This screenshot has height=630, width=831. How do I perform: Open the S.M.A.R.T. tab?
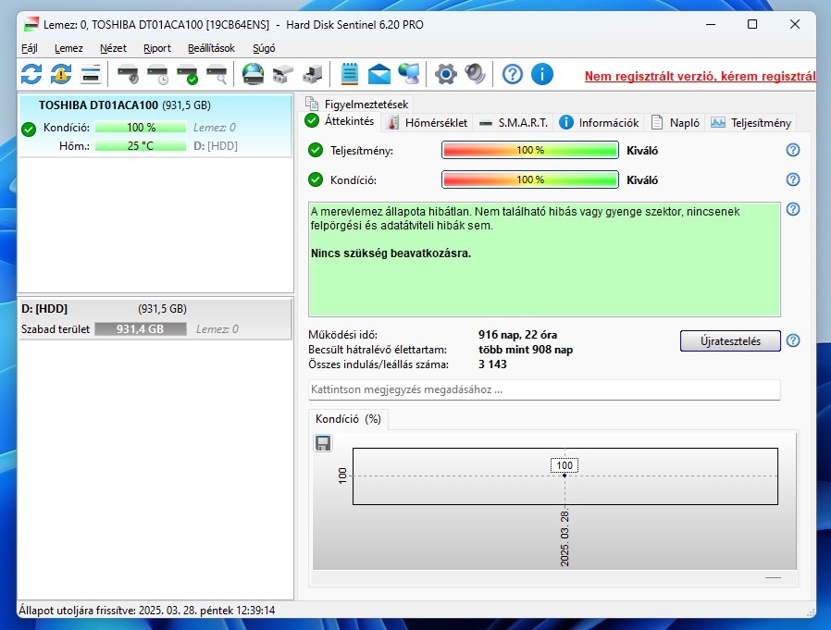(513, 123)
